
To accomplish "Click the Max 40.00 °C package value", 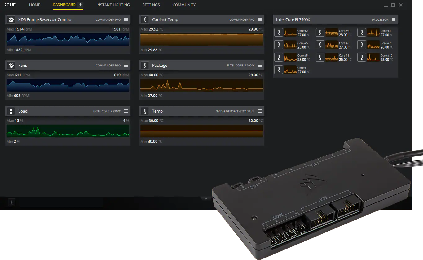I will coord(152,75).
